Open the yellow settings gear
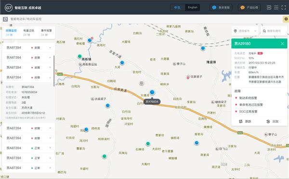 pos(286,19)
